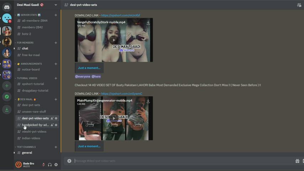Click the @here mention in the message

[96, 77]
